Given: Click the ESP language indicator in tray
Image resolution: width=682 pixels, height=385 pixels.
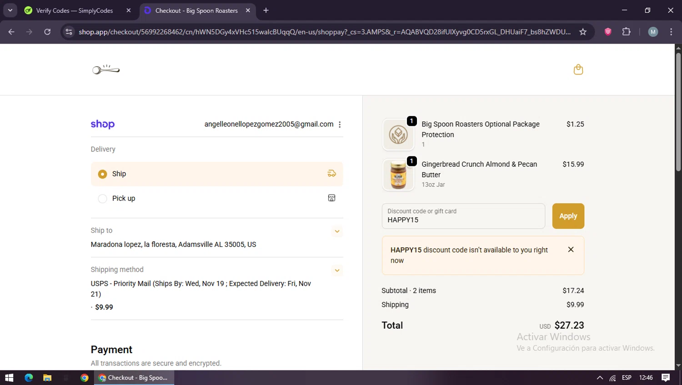Looking at the screenshot, I should [x=627, y=378].
